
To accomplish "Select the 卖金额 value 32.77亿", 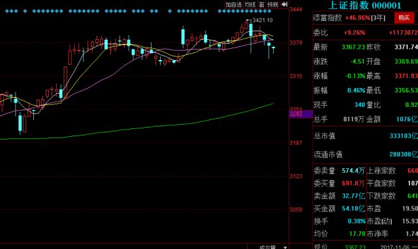I will click(x=353, y=196).
